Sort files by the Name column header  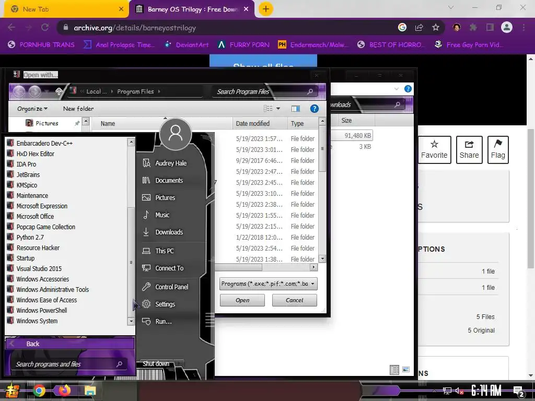(x=162, y=123)
